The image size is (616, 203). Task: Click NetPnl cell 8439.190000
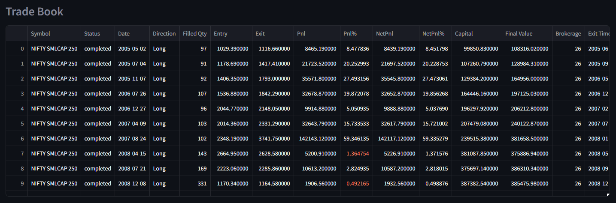click(396, 49)
